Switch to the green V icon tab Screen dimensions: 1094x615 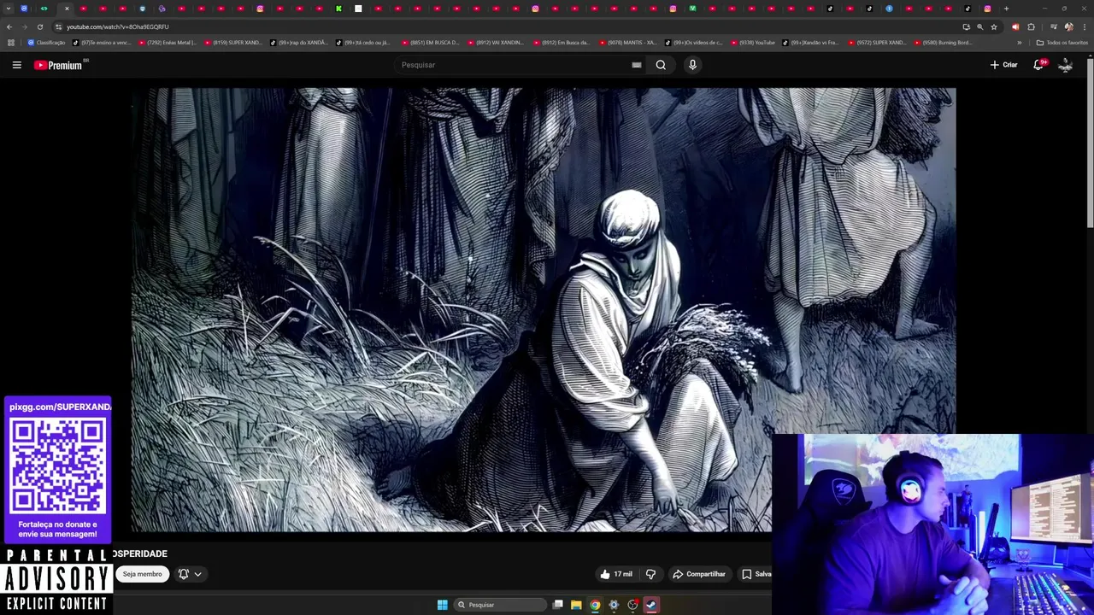(692, 9)
